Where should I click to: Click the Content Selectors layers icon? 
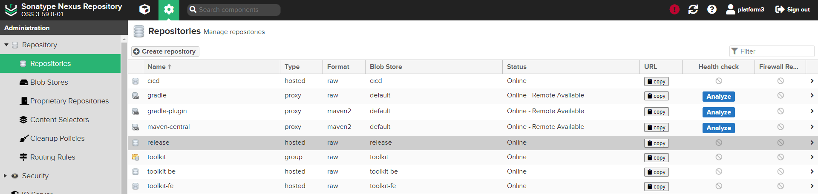23,120
